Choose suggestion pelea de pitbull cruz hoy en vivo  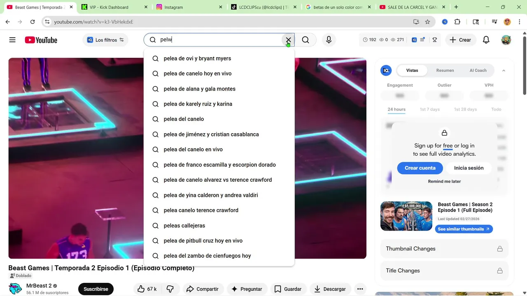coord(219,240)
